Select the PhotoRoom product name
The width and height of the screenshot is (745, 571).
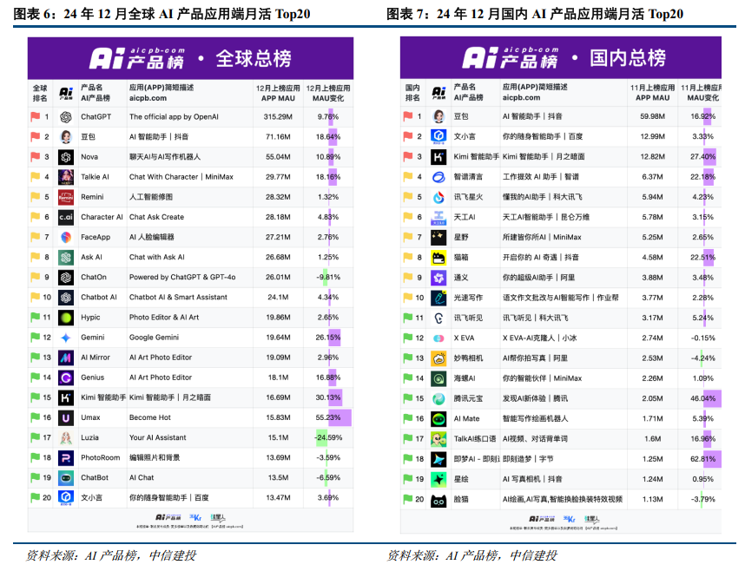click(100, 457)
